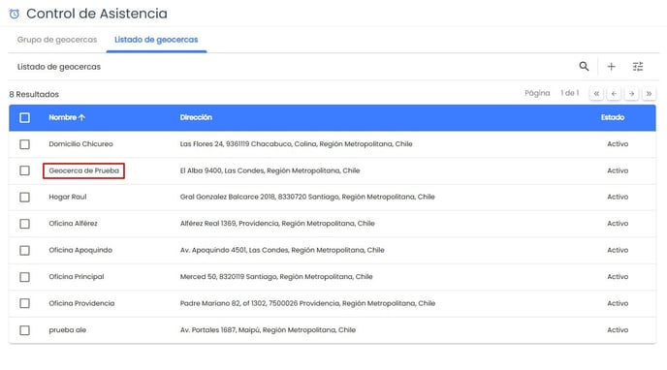The height and width of the screenshot is (370, 667).
Task: Sort by the Nombre column header
Action: tap(67, 117)
